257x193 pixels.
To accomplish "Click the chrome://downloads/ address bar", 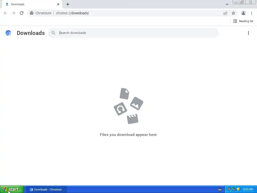I will pyautogui.click(x=124, y=13).
